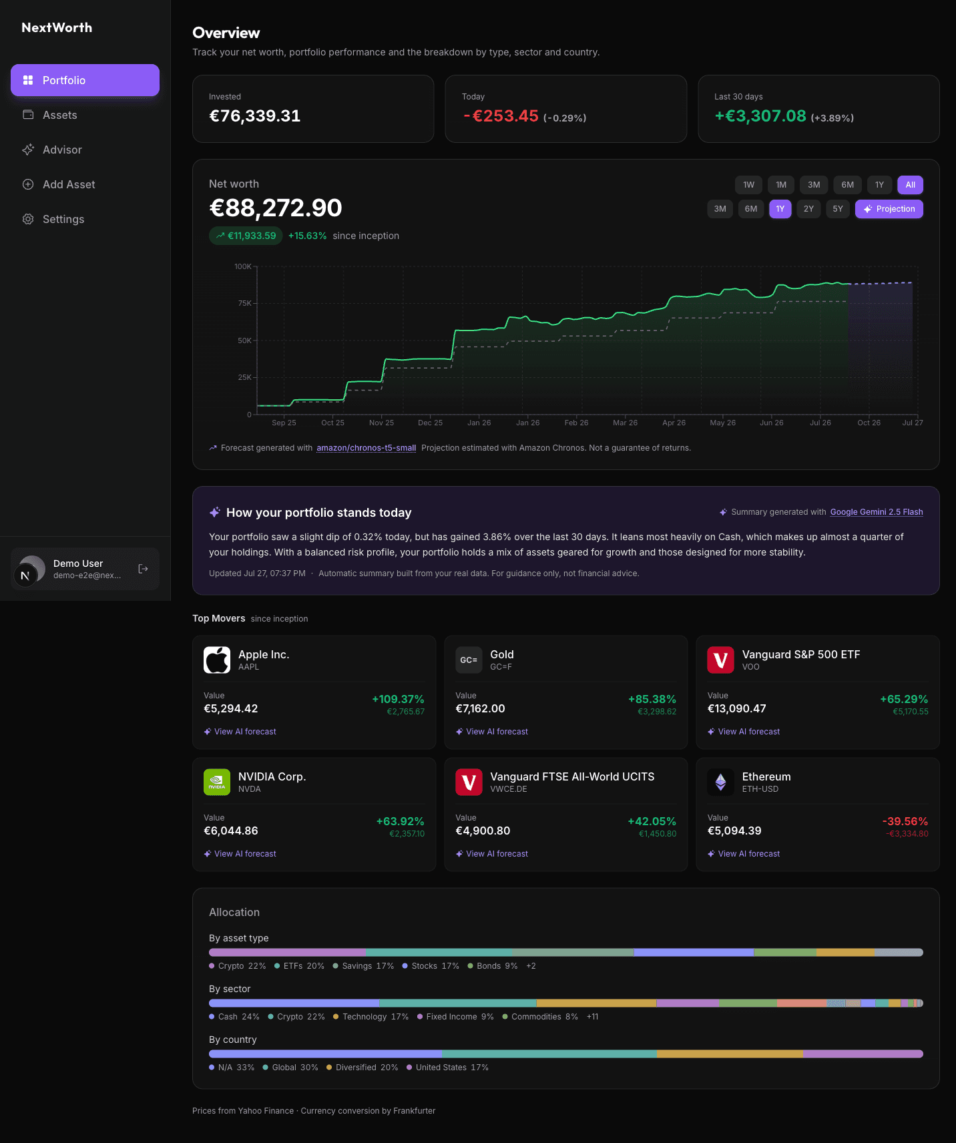This screenshot has width=956, height=1143.
Task: Click the Technology 17% sector legend
Action: click(x=371, y=1017)
